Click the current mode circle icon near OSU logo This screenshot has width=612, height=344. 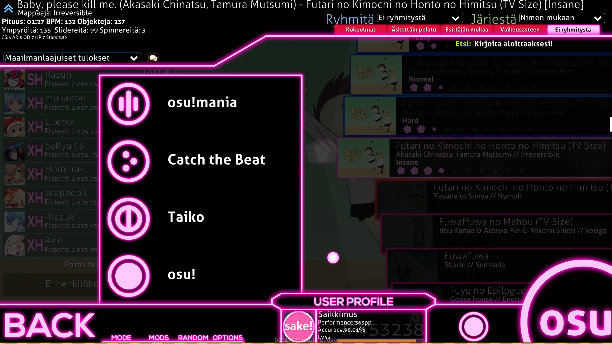point(474,326)
